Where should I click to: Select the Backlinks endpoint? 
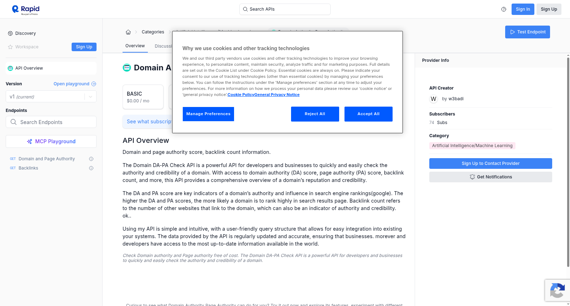pos(28,168)
